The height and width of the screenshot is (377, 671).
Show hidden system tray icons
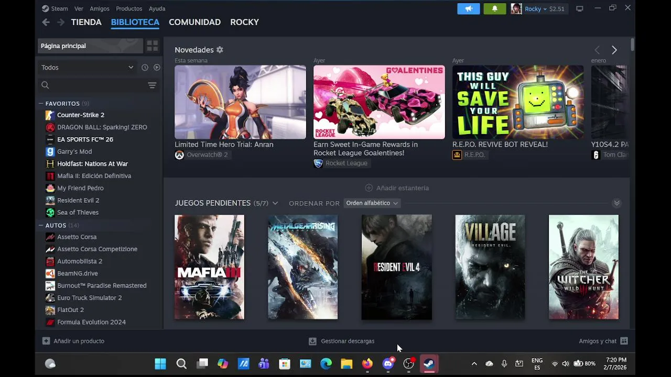(x=474, y=364)
